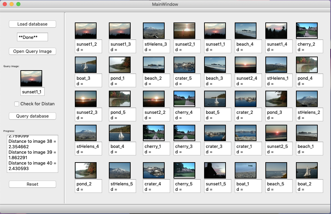This screenshot has width=331, height=214.
Task: Click the Reset button
Action: click(x=32, y=184)
